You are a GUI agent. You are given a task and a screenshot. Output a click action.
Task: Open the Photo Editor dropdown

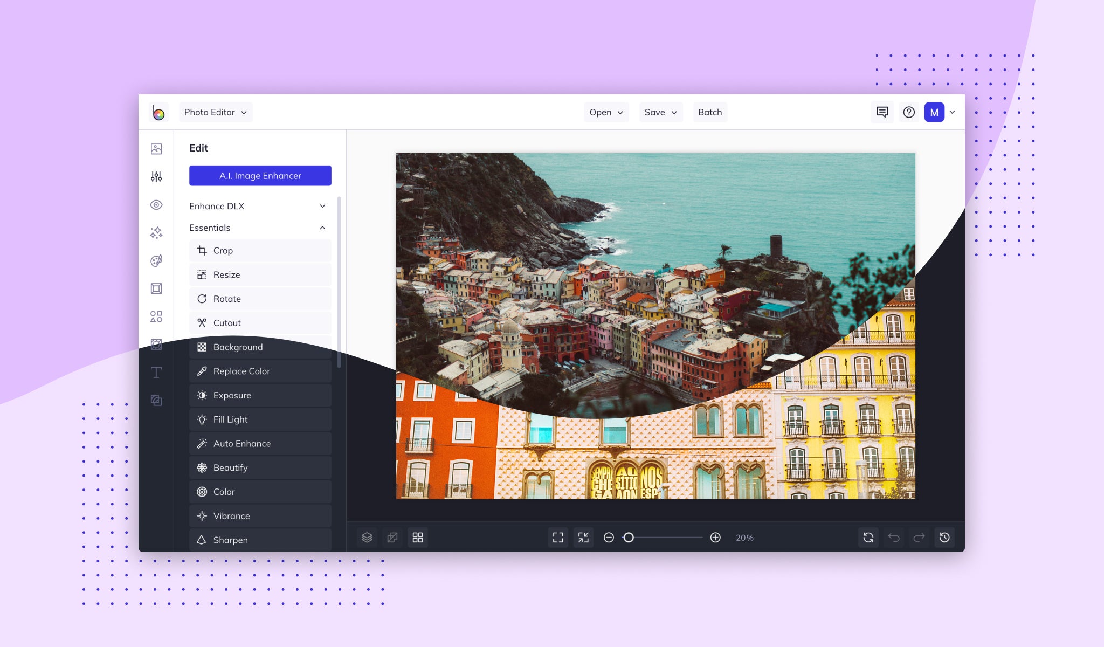[x=216, y=112]
